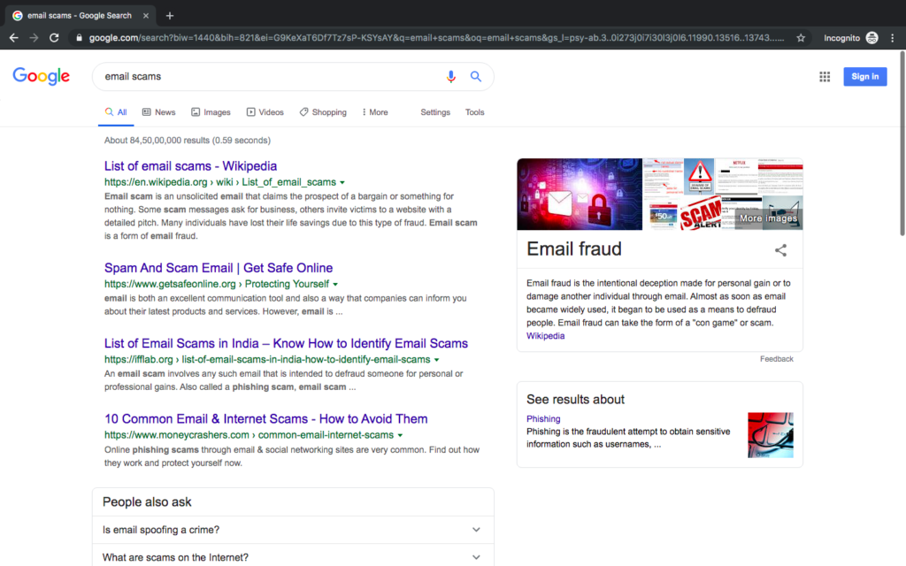
Task: Open the More search categories menu
Action: (x=375, y=112)
